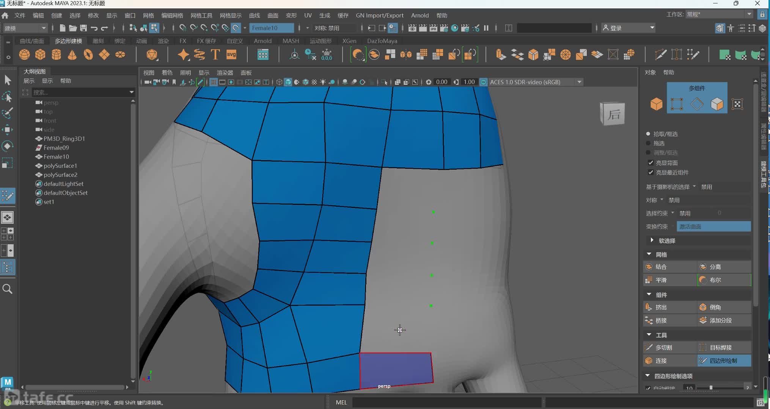Image resolution: width=770 pixels, height=409 pixels.
Task: Toggle viewport grid display icon
Action: point(214,82)
